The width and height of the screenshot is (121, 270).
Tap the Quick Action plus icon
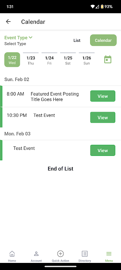[x=60, y=254]
